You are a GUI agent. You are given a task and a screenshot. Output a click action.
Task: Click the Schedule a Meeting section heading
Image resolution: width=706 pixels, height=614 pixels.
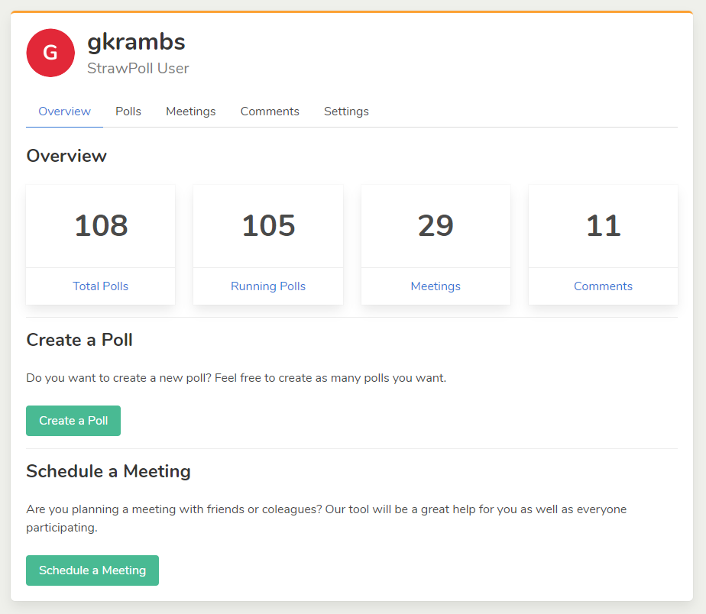[108, 471]
